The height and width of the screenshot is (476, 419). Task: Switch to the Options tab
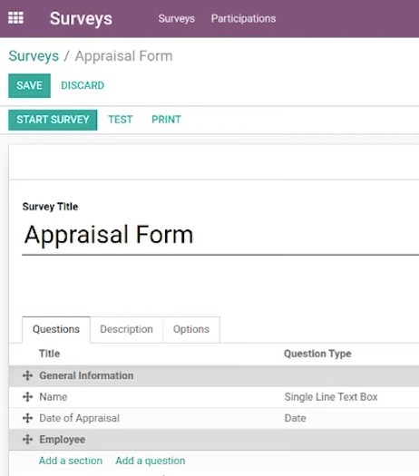click(x=191, y=329)
